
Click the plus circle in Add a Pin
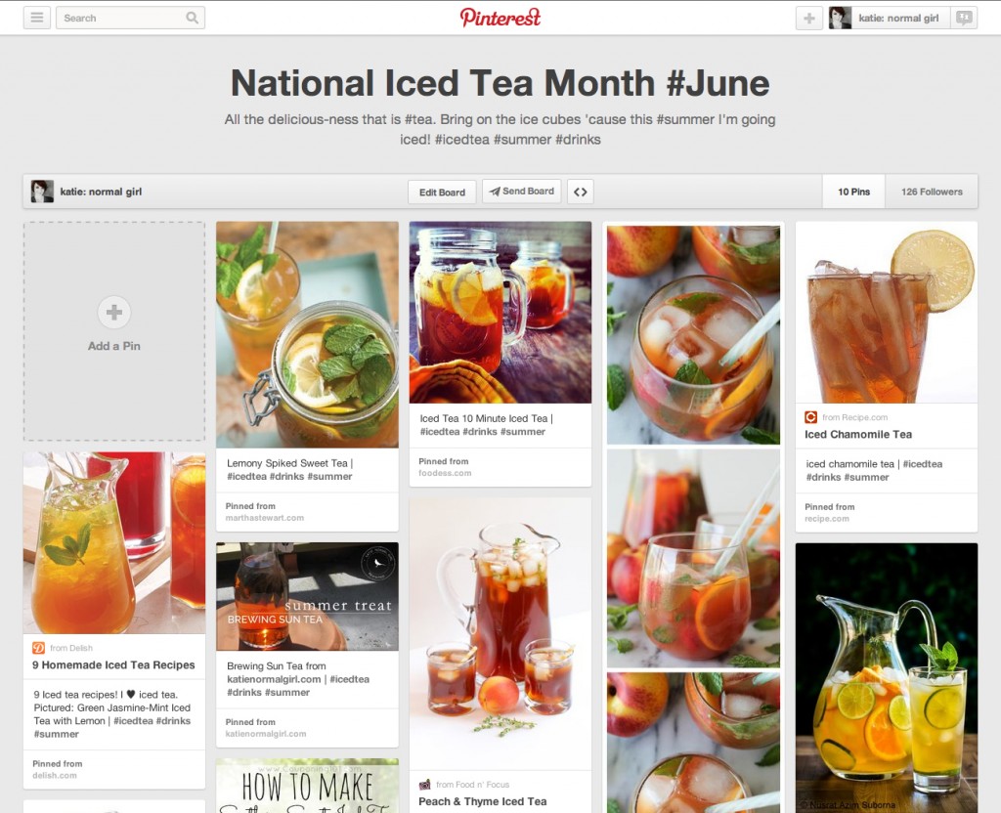point(114,312)
